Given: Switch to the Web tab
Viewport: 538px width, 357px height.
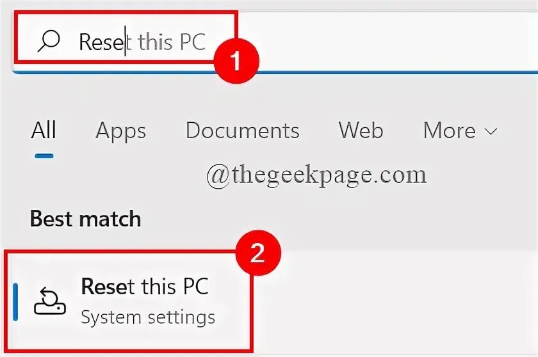Looking at the screenshot, I should pos(361,131).
